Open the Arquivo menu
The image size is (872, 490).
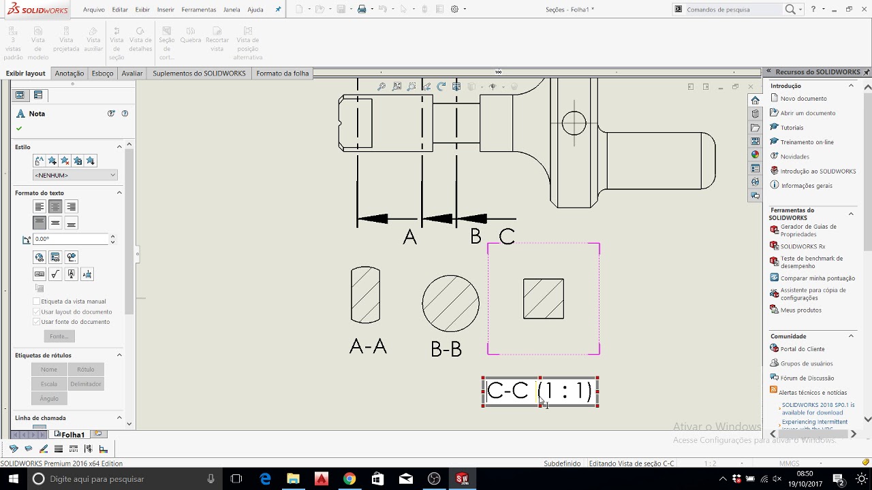click(x=94, y=10)
